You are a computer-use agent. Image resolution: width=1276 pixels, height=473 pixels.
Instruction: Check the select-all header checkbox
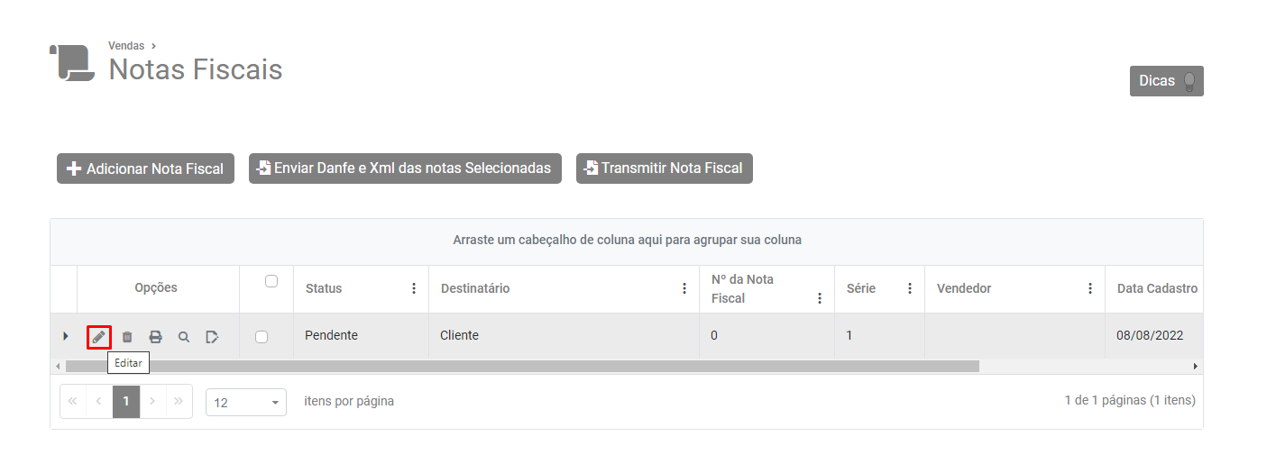[x=271, y=281]
